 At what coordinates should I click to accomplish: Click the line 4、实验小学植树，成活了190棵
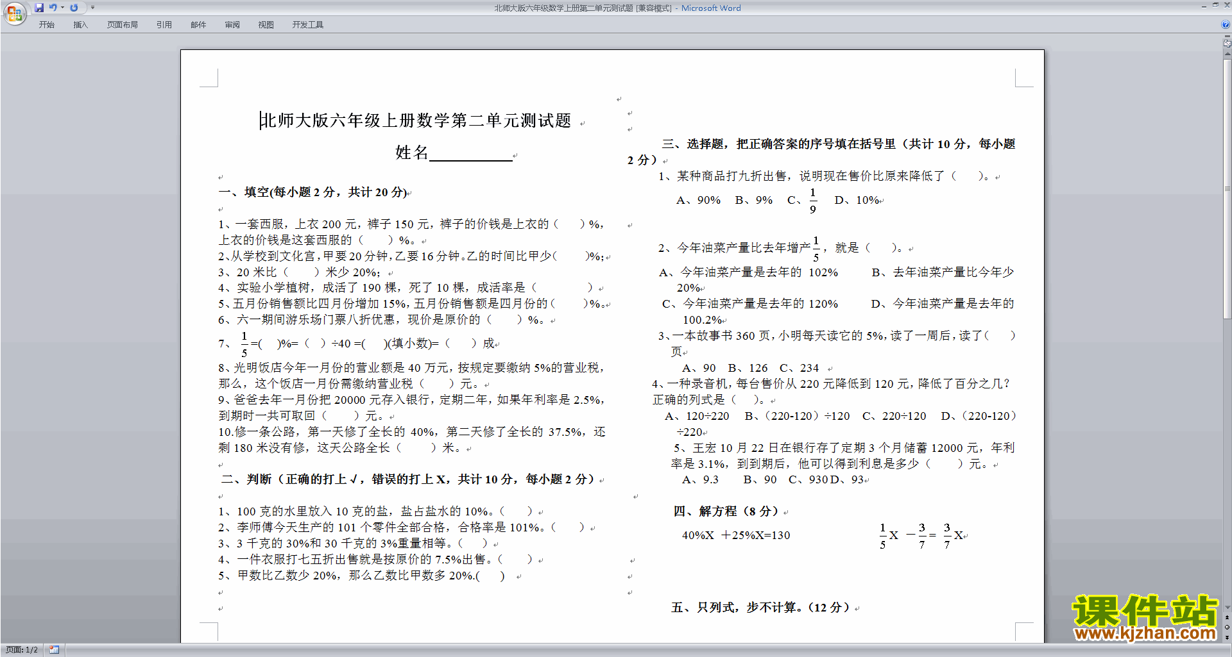coord(406,288)
